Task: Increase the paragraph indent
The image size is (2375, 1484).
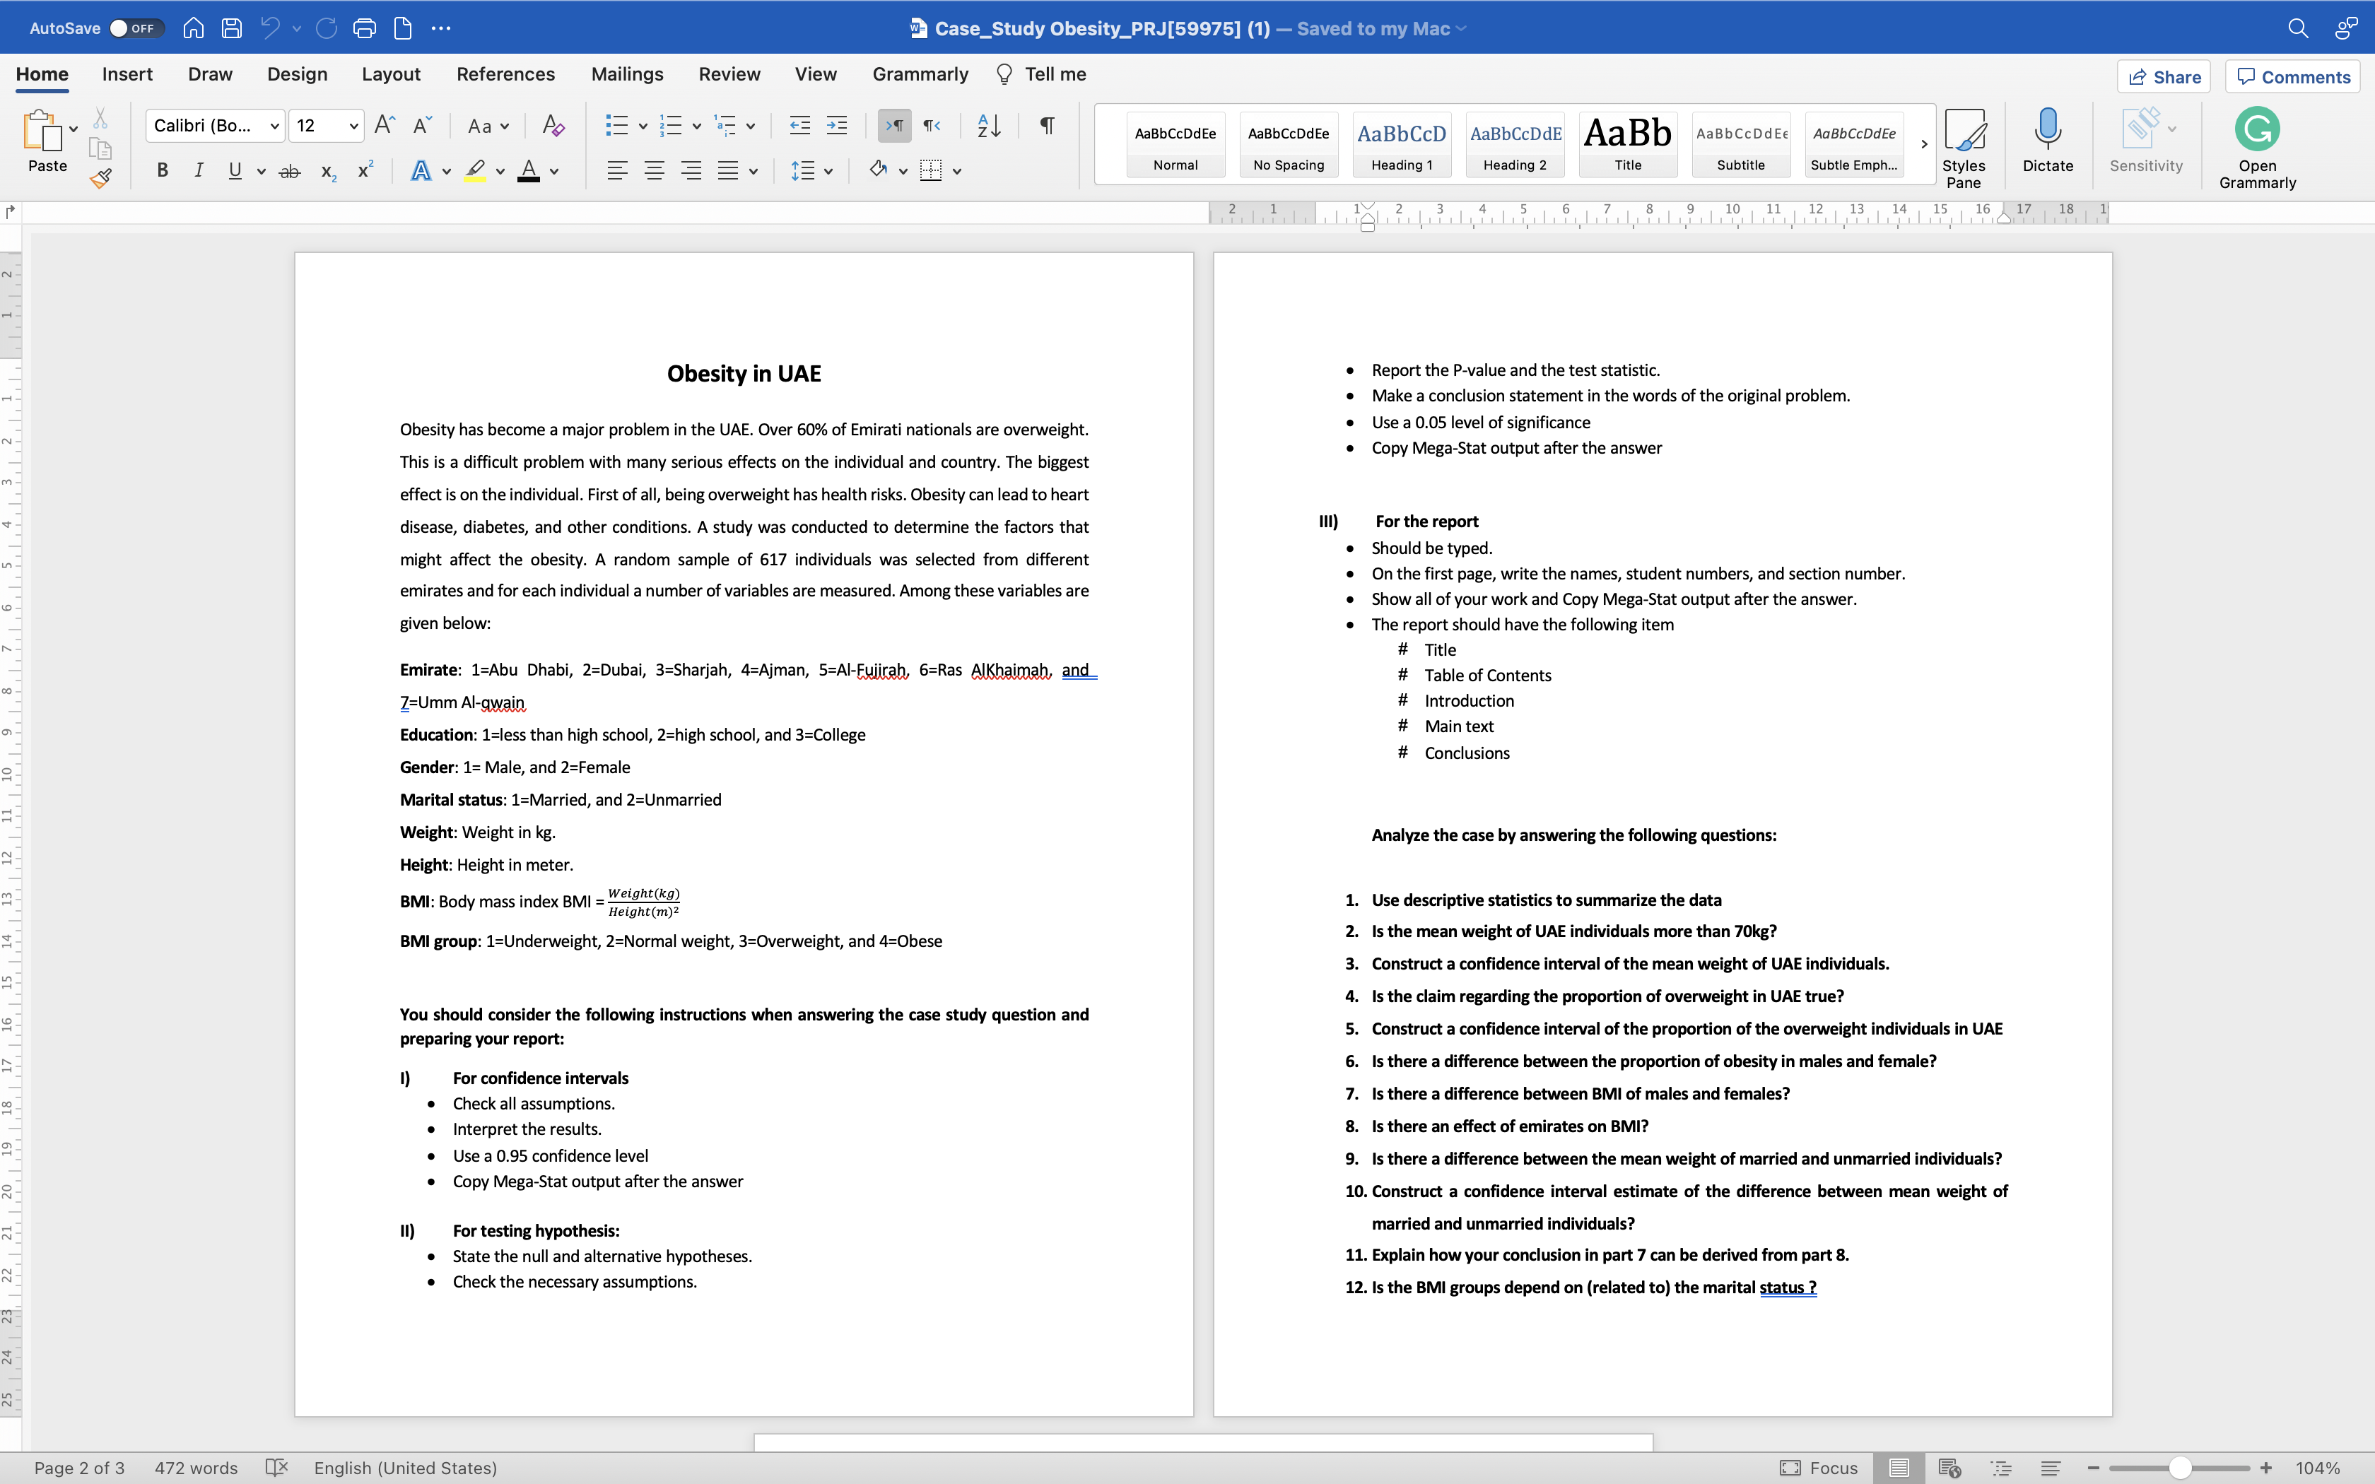Action: (836, 124)
